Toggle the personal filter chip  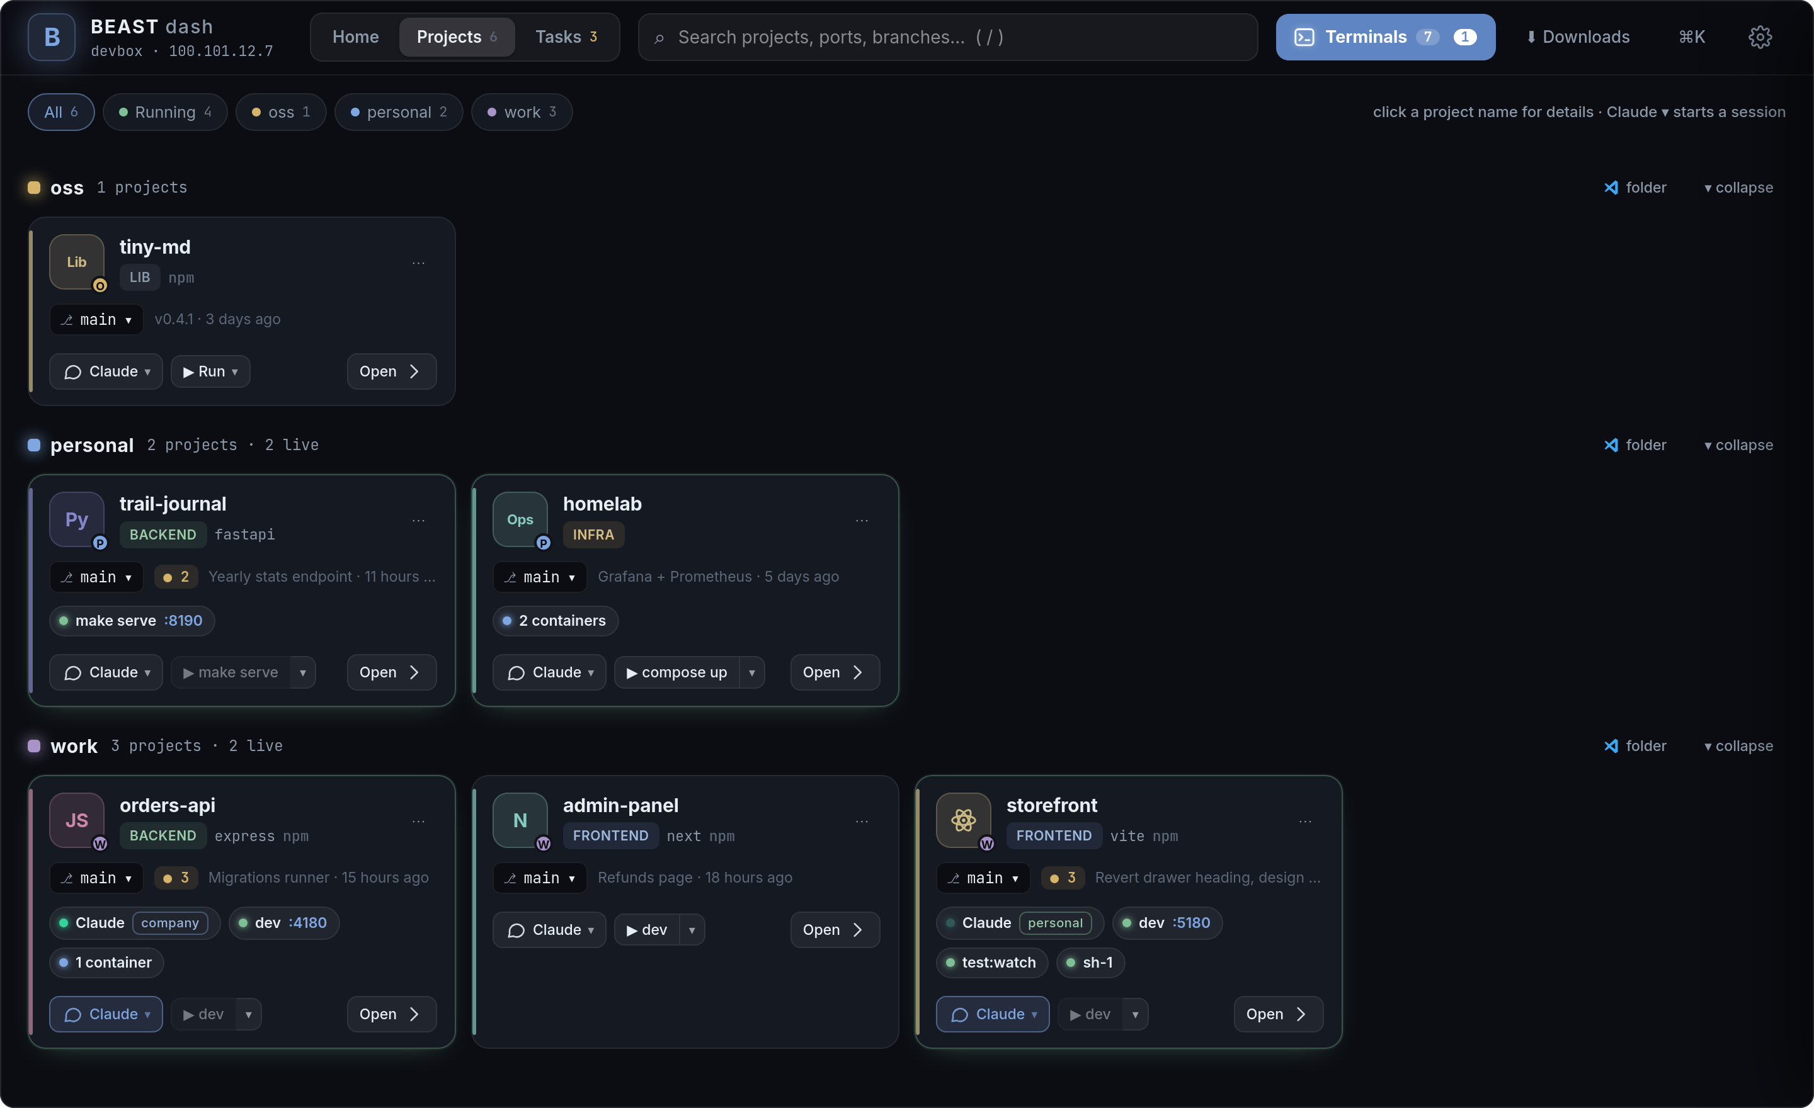click(398, 112)
